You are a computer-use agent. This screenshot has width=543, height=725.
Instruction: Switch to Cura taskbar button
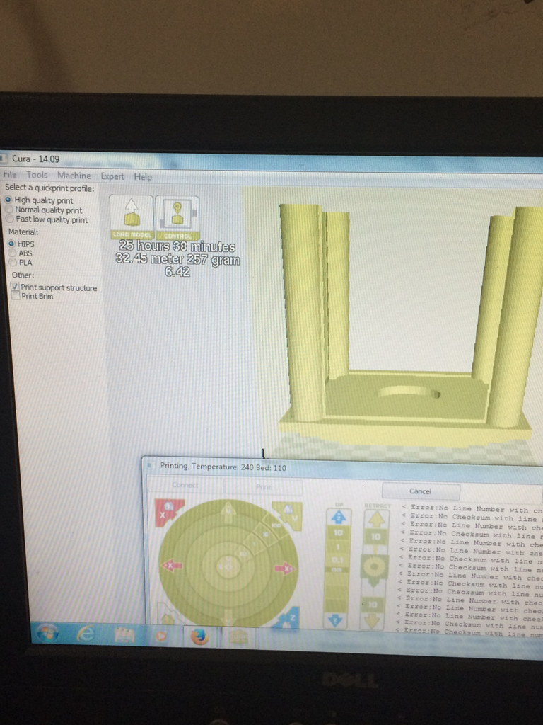238,638
